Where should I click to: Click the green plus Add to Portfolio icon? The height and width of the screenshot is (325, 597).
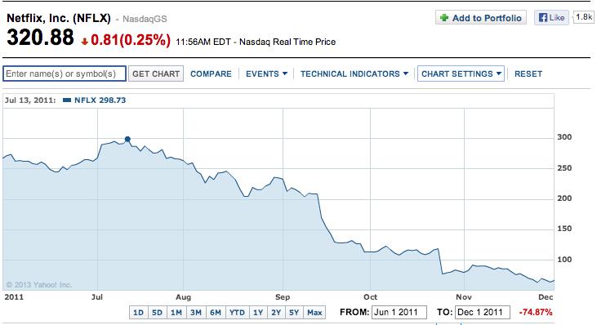click(444, 17)
